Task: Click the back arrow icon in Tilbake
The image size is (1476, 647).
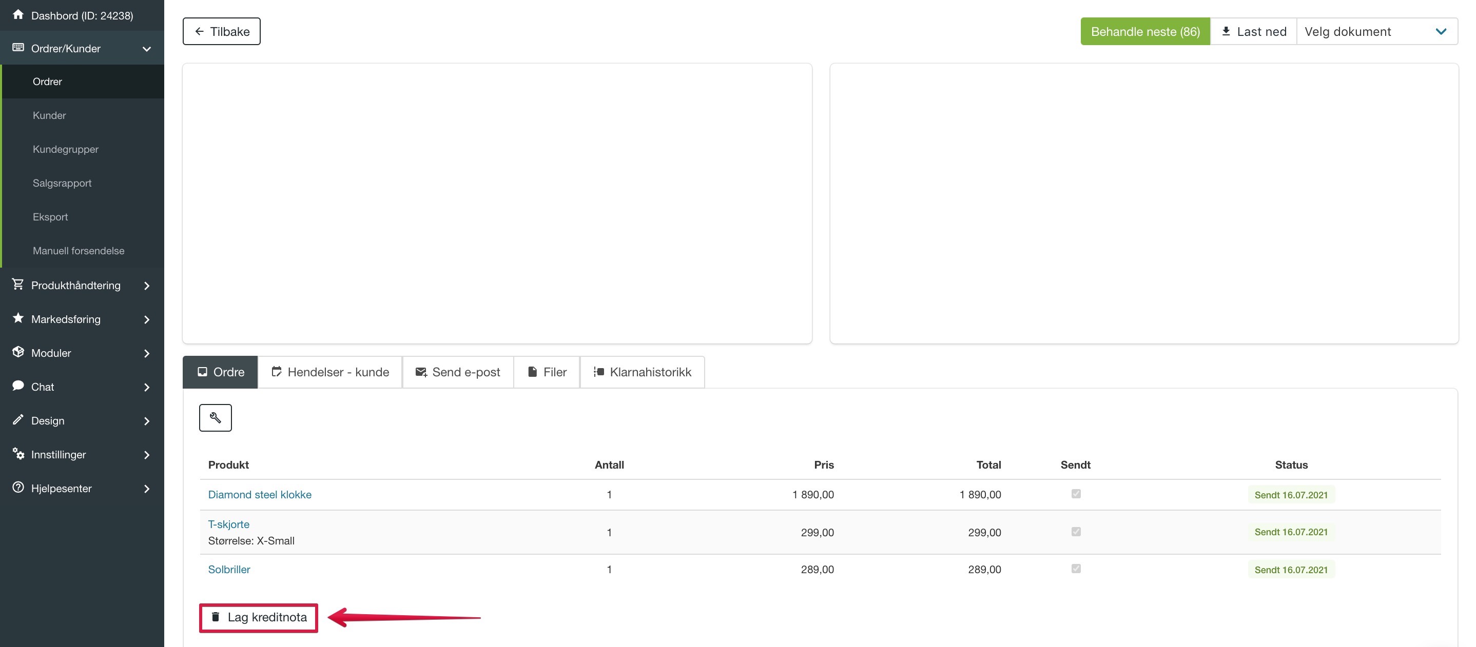Action: pos(200,31)
